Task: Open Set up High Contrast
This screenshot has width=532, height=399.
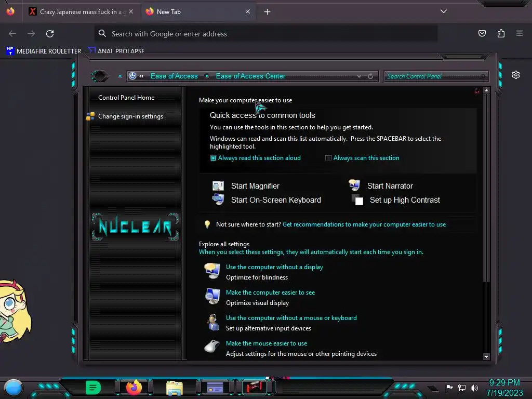Action: (405, 200)
